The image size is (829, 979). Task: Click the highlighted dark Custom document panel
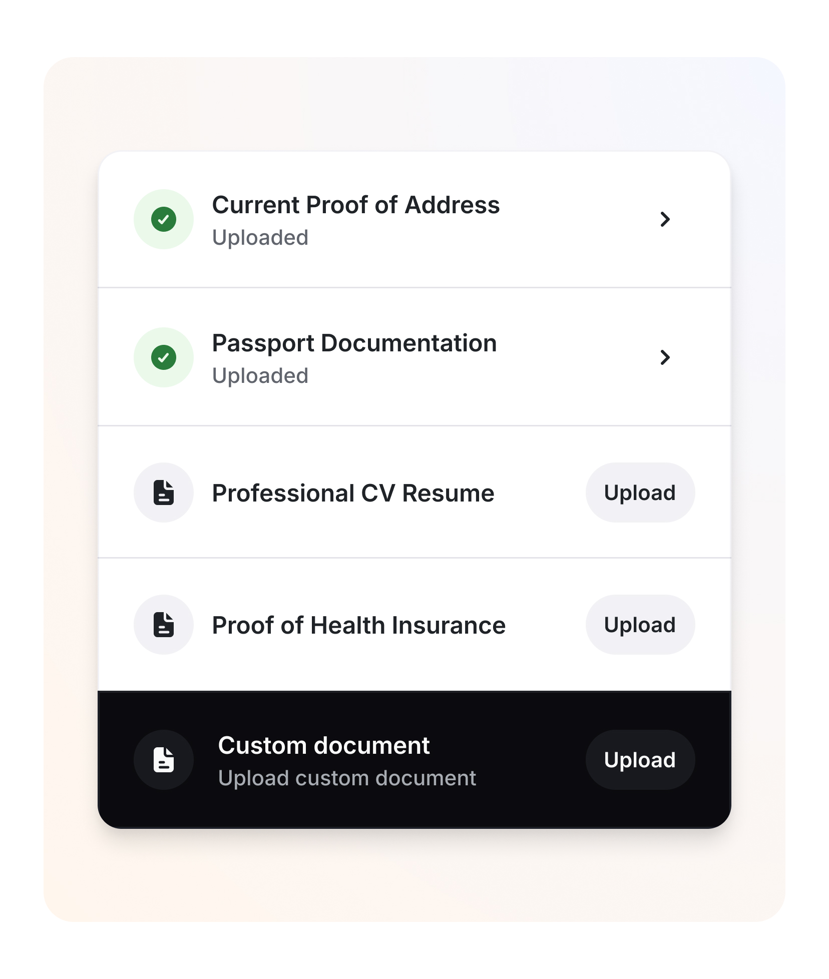pos(414,760)
